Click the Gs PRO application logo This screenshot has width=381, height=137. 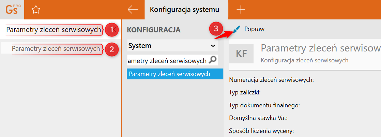12,10
